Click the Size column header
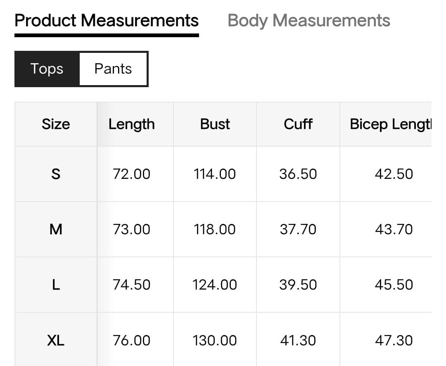 [56, 124]
